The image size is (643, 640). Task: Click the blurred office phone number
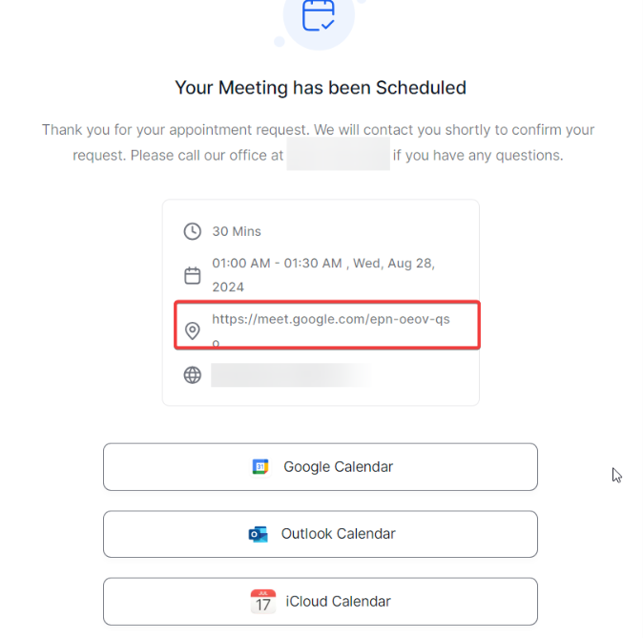point(338,155)
